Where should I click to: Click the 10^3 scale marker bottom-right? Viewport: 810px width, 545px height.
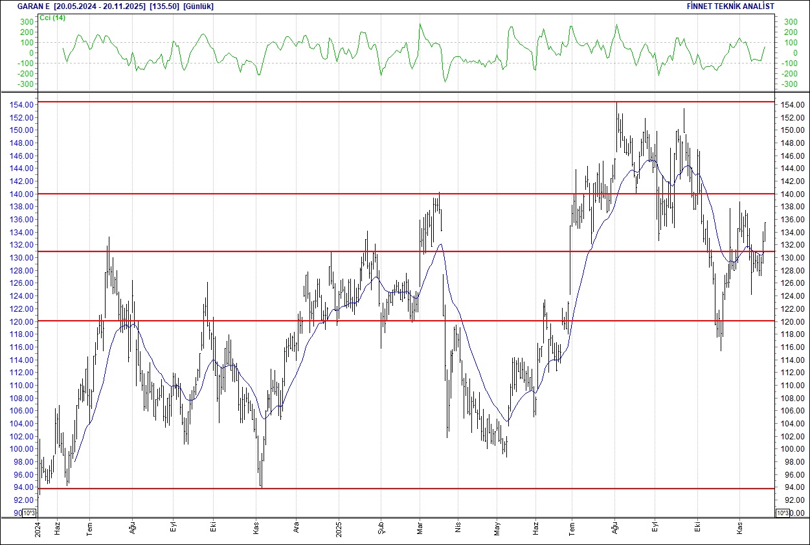784,512
